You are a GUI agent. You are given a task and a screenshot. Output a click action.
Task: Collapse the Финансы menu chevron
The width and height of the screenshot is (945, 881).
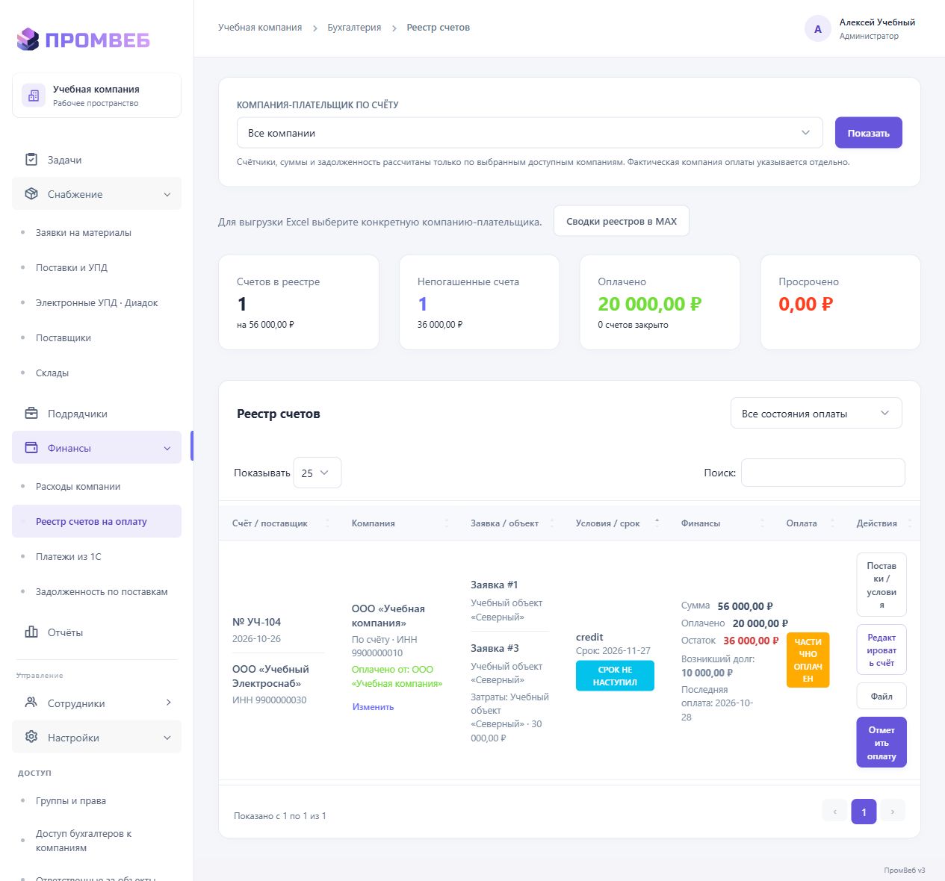[x=167, y=449]
